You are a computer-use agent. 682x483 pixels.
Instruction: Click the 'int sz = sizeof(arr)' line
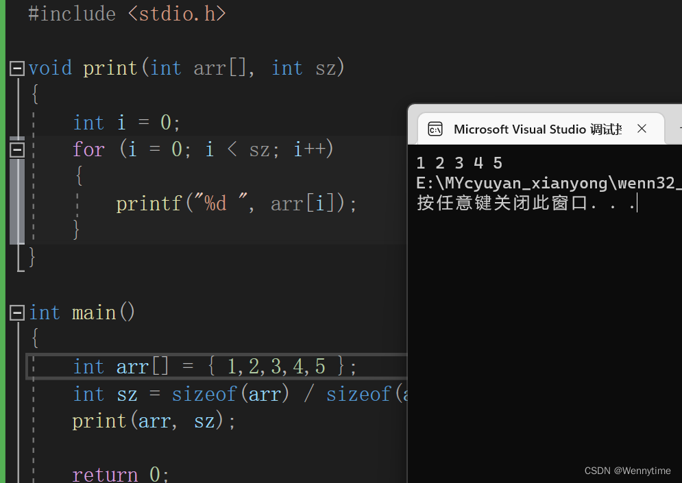pos(240,395)
